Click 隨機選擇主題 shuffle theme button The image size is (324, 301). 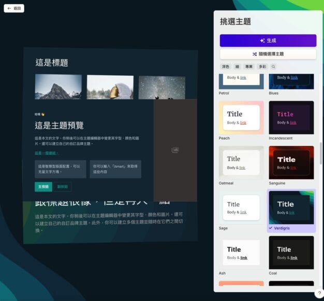[x=268, y=54]
